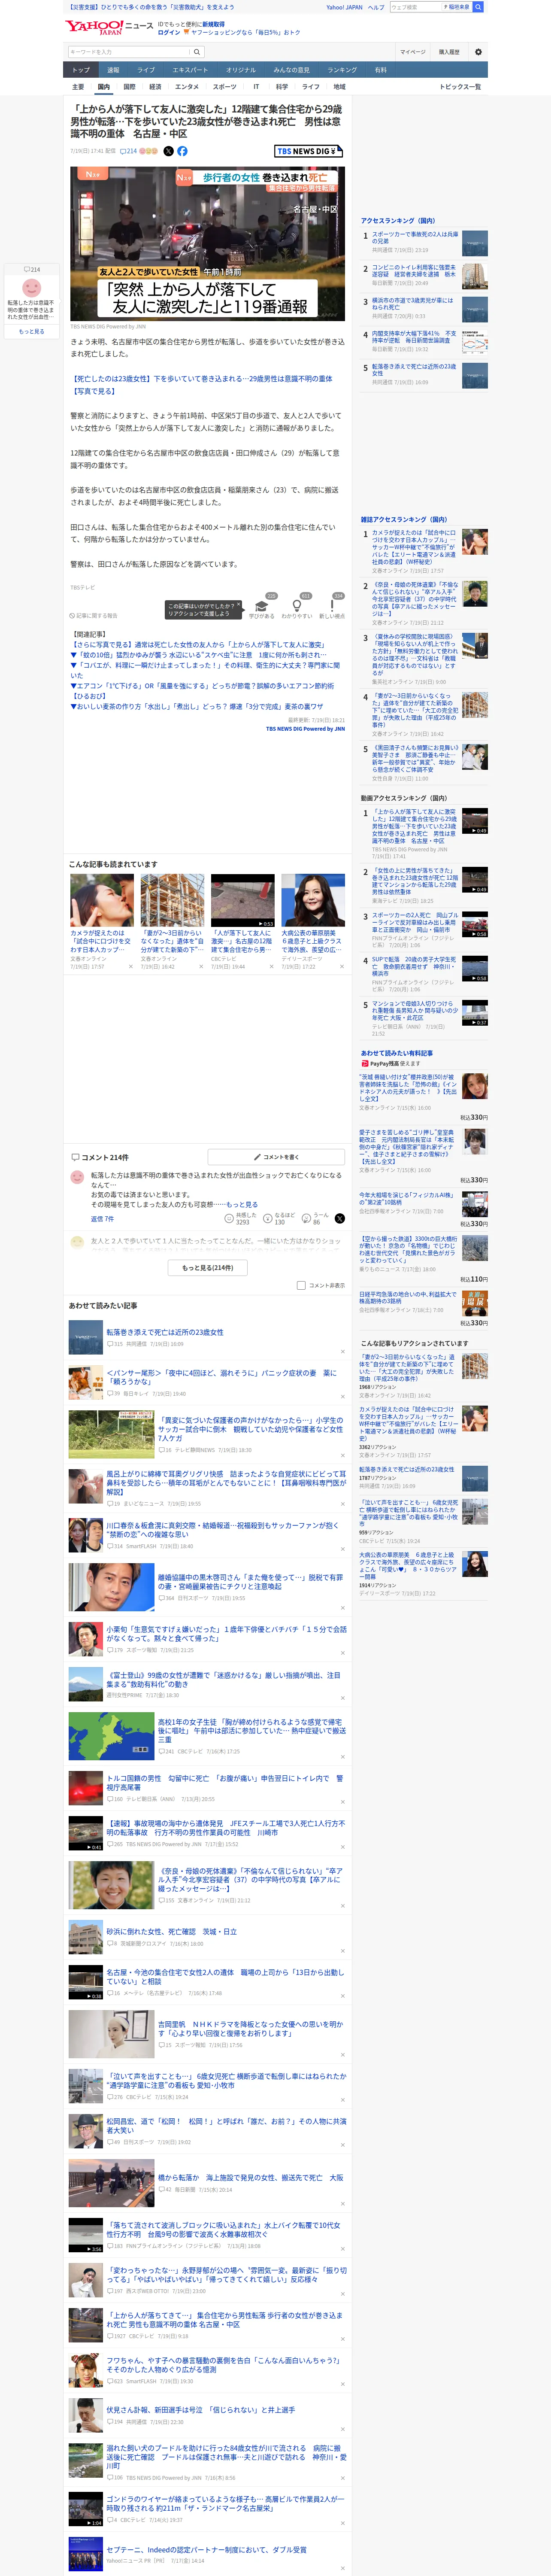Dismiss the カメラが捉えたのは recommended article
This screenshot has width=551, height=2576.
click(x=130, y=967)
